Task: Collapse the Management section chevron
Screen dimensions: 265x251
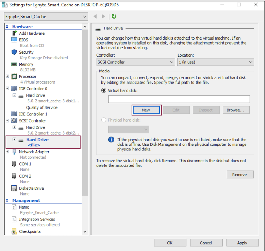Action: tap(7, 200)
